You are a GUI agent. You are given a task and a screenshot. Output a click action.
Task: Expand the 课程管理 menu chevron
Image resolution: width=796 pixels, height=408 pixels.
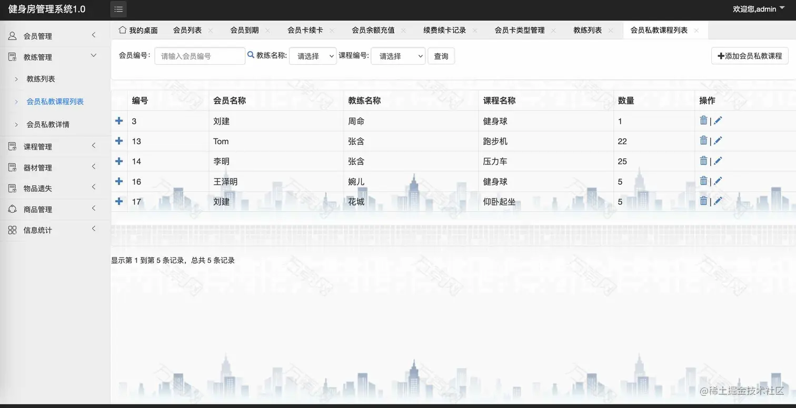coord(94,145)
